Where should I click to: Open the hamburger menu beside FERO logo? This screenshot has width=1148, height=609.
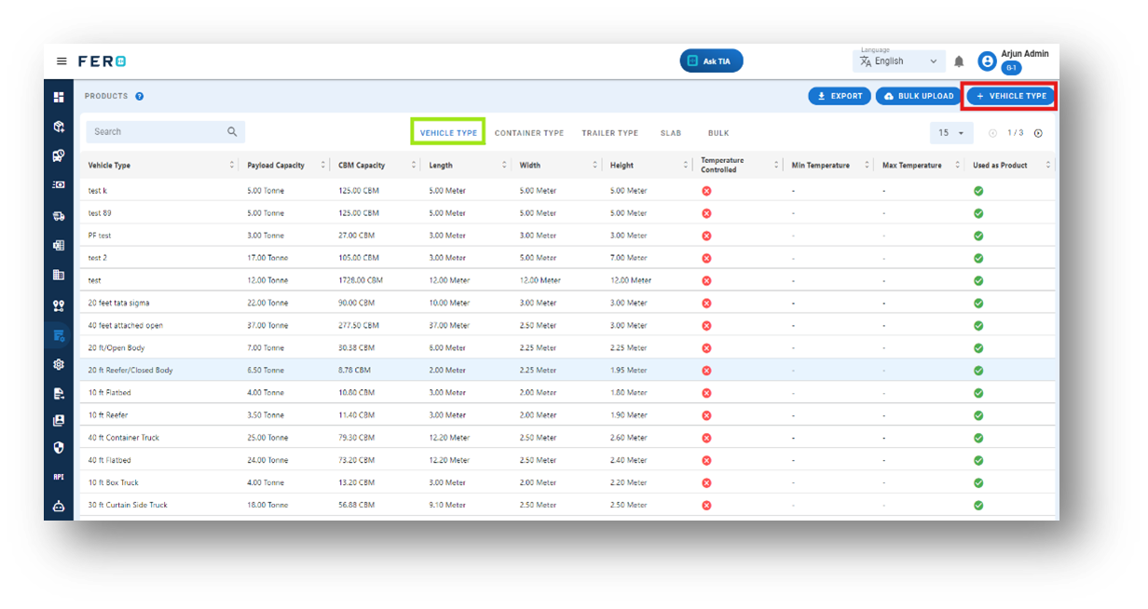point(61,61)
